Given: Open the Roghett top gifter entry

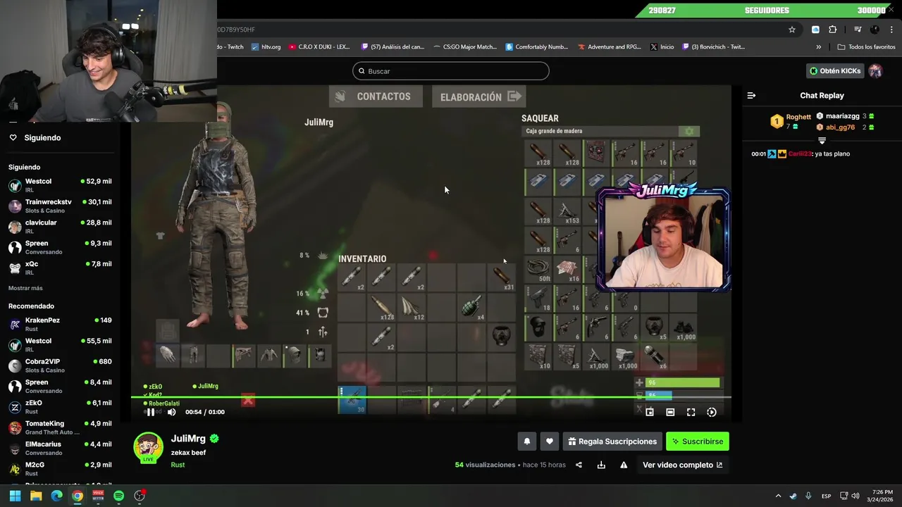Looking at the screenshot, I should point(791,122).
